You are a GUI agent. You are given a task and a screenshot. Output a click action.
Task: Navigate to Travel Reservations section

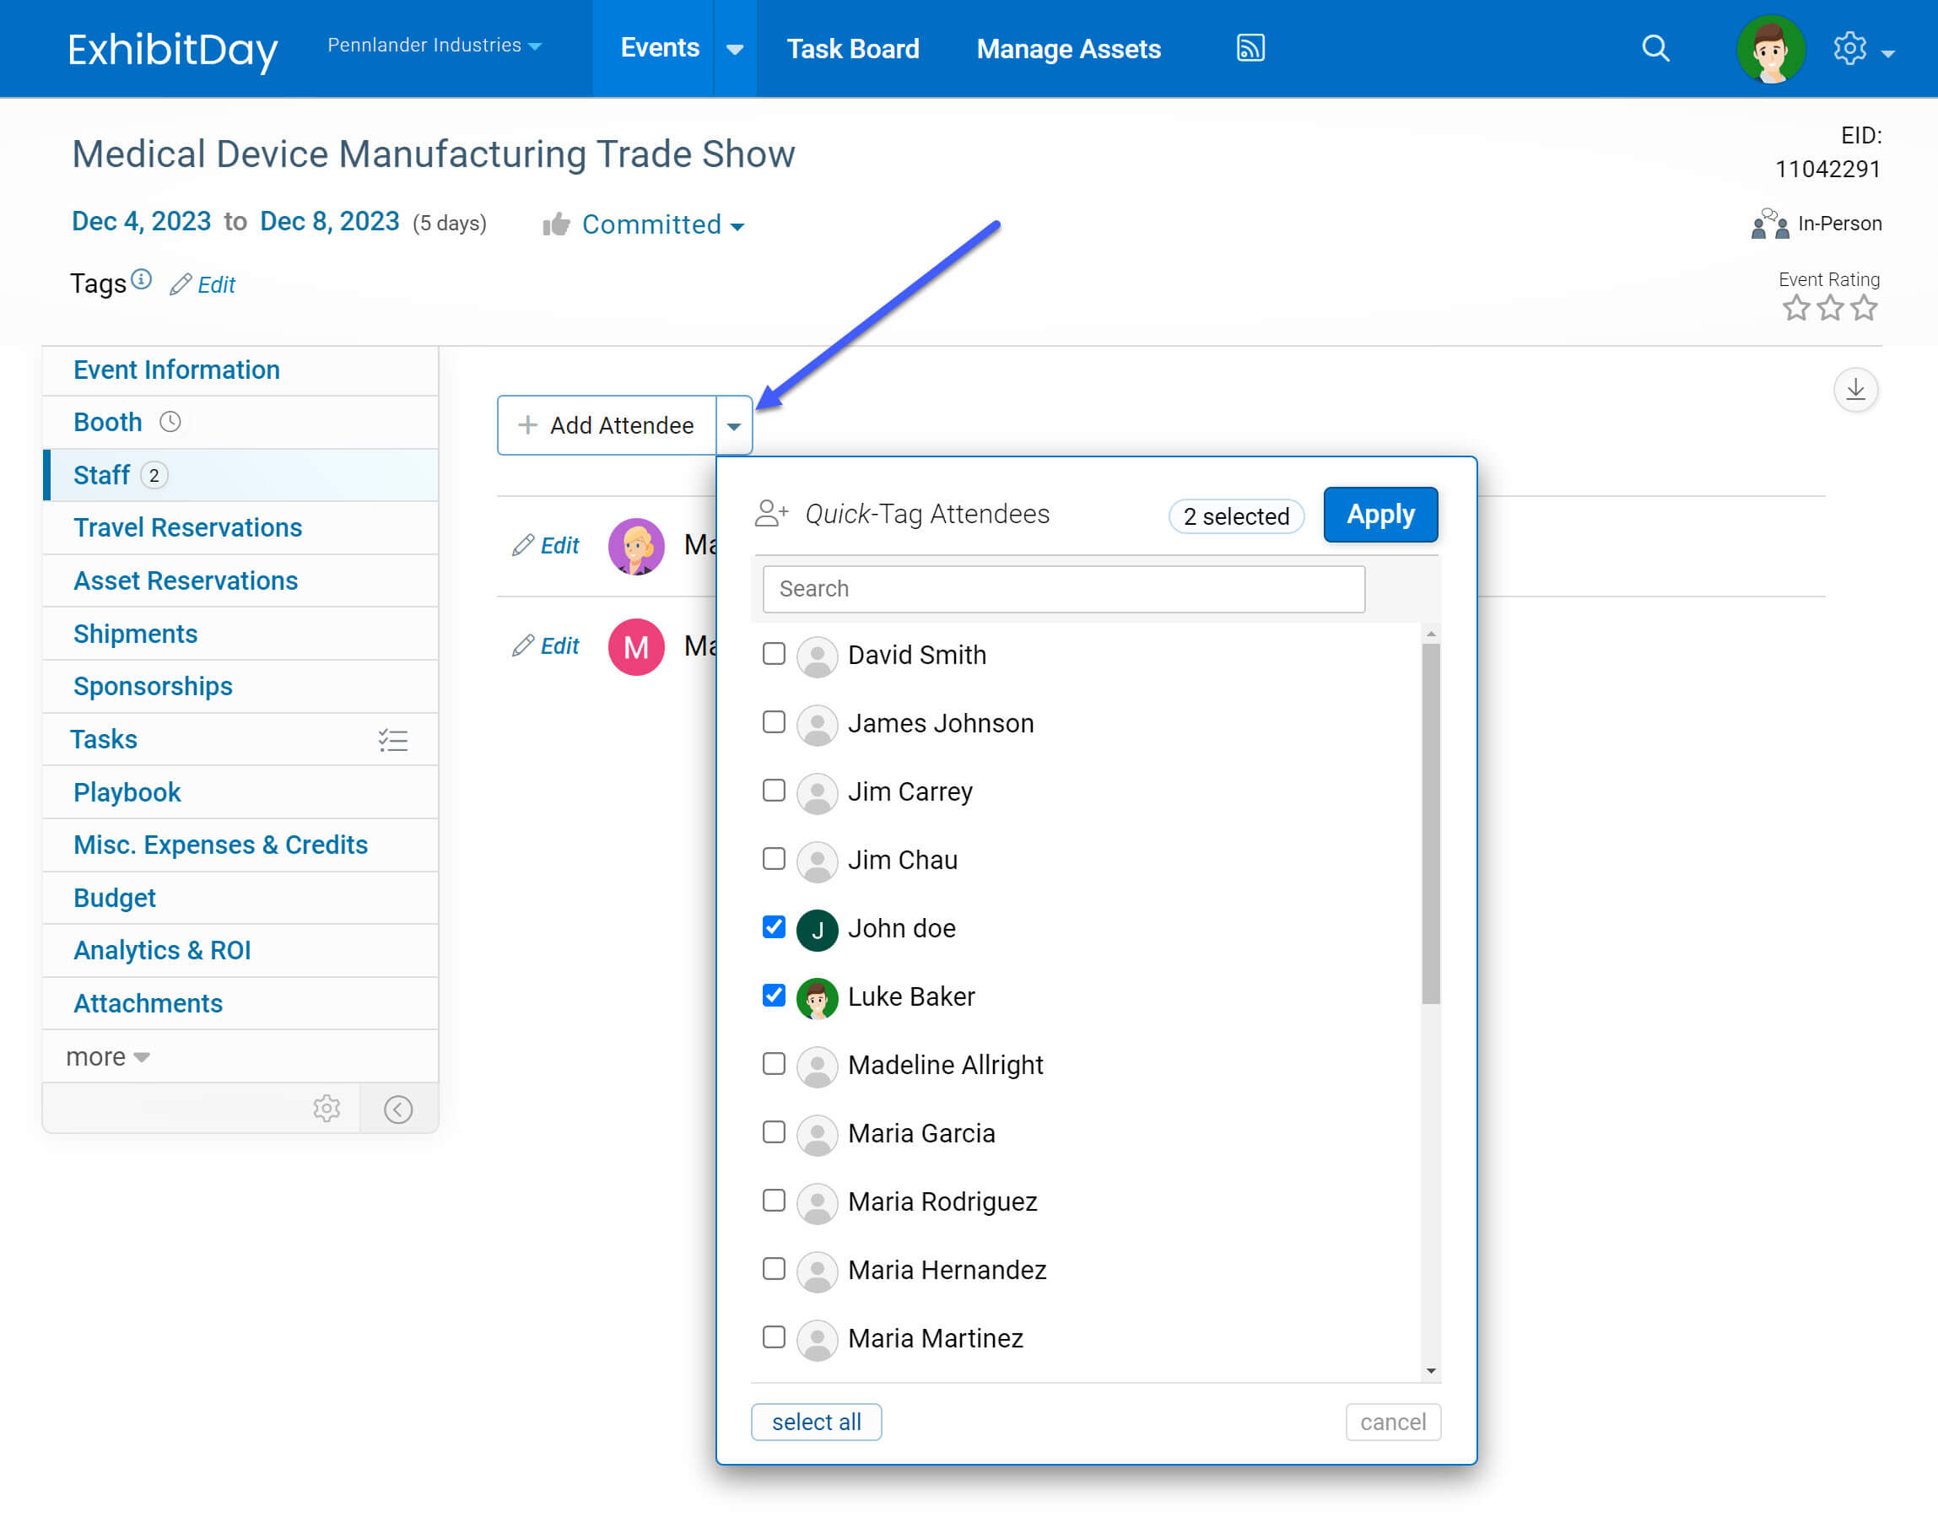pos(189,527)
